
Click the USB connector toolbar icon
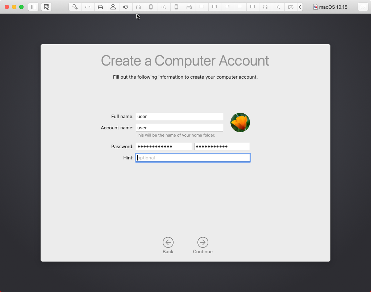pyautogui.click(x=164, y=7)
